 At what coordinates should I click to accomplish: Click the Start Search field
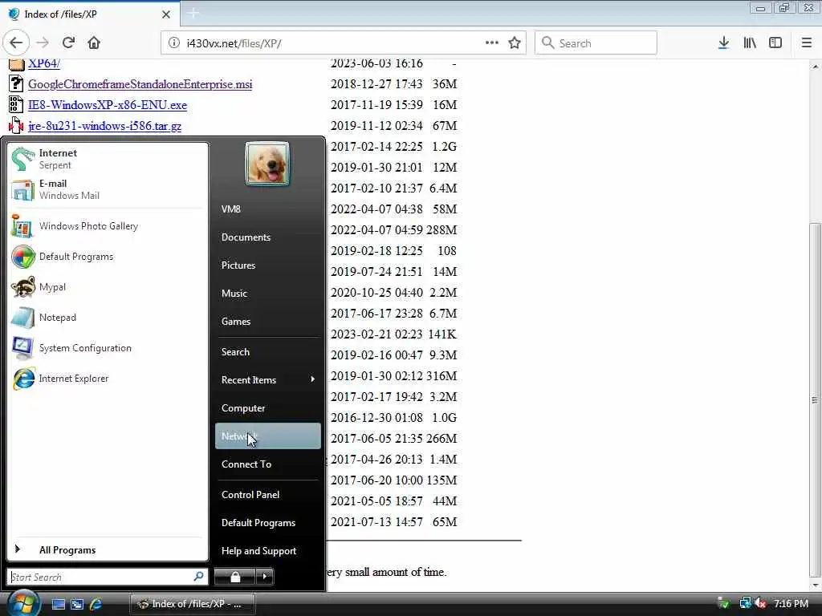pos(107,577)
